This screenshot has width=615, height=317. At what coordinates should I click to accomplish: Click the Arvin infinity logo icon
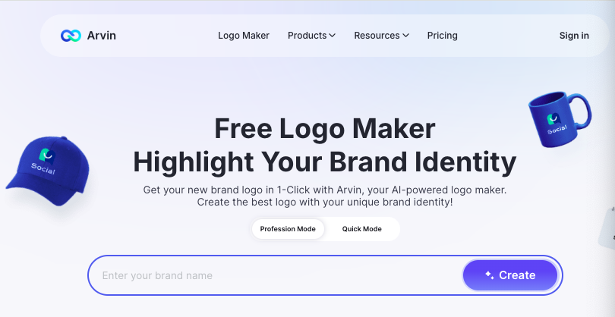click(x=71, y=36)
